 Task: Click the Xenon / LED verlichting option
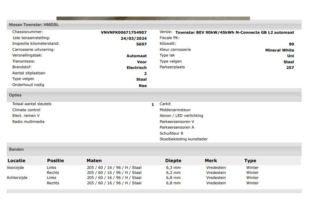tap(181, 116)
